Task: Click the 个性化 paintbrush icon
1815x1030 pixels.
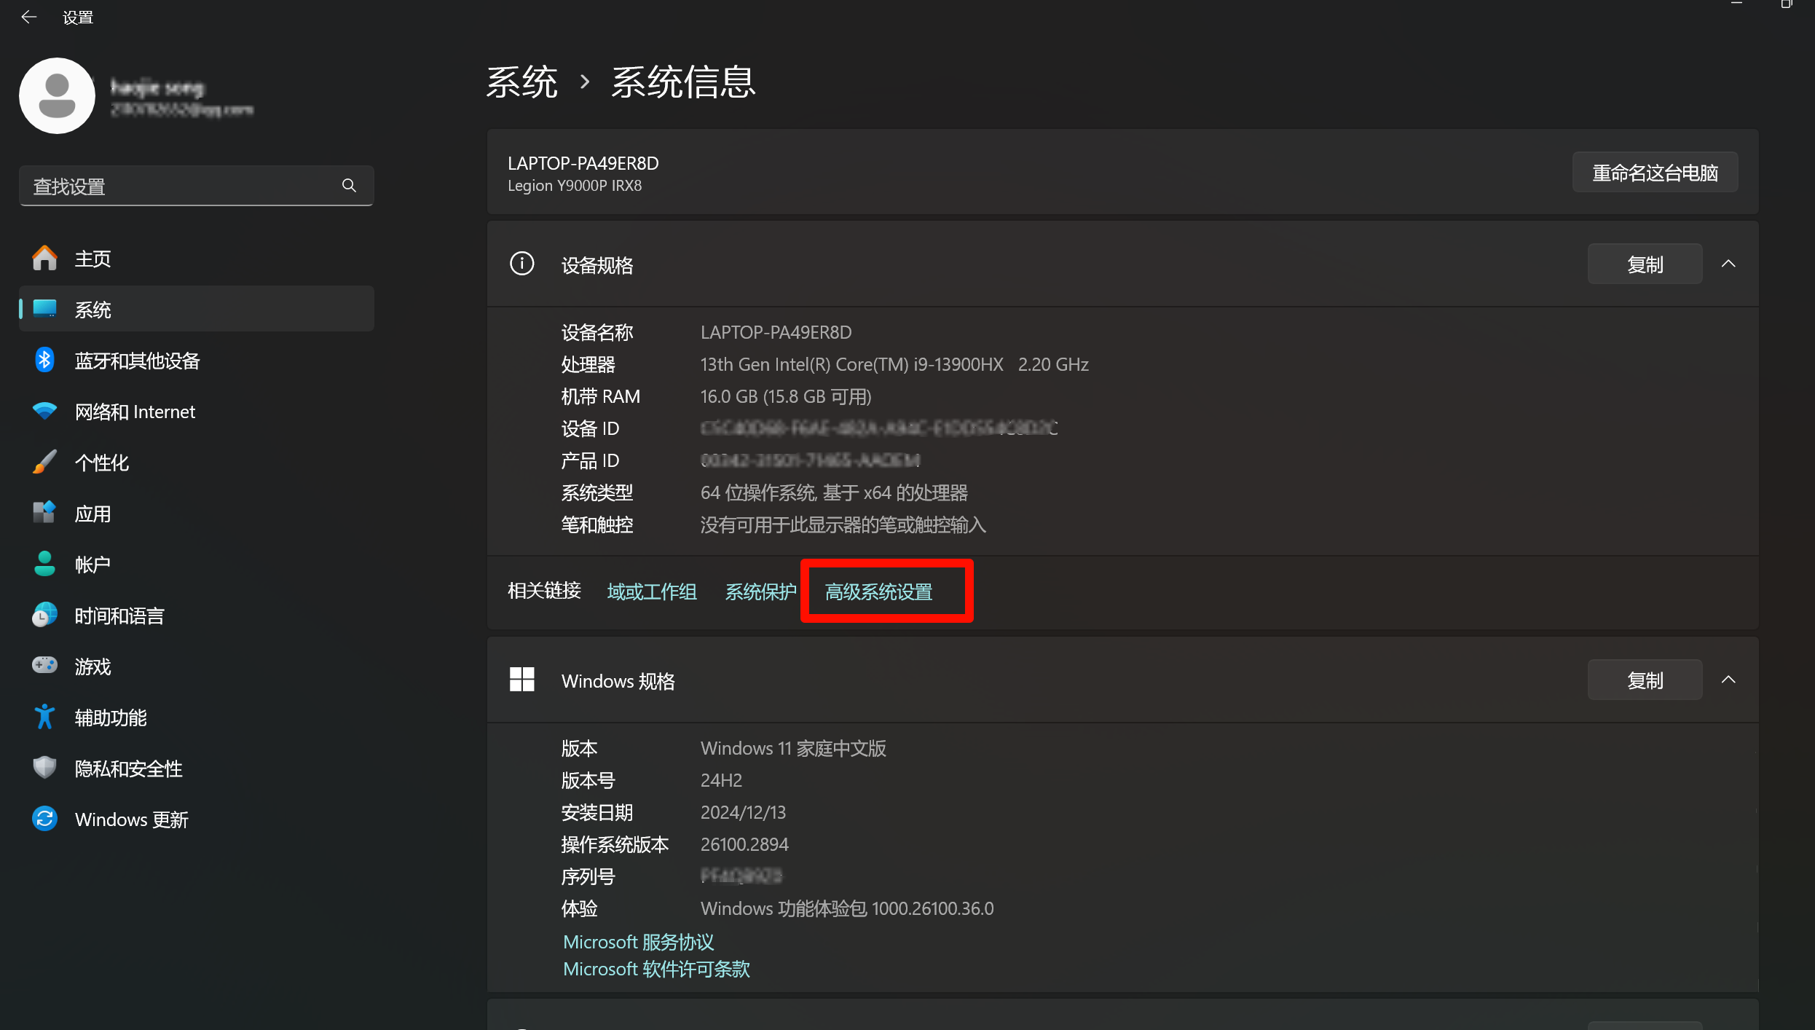Action: tap(44, 462)
